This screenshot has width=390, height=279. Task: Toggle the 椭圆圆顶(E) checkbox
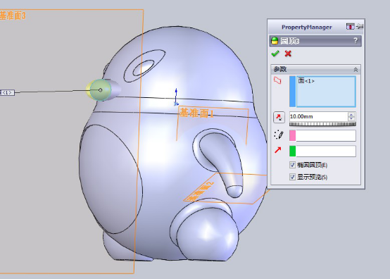click(292, 165)
